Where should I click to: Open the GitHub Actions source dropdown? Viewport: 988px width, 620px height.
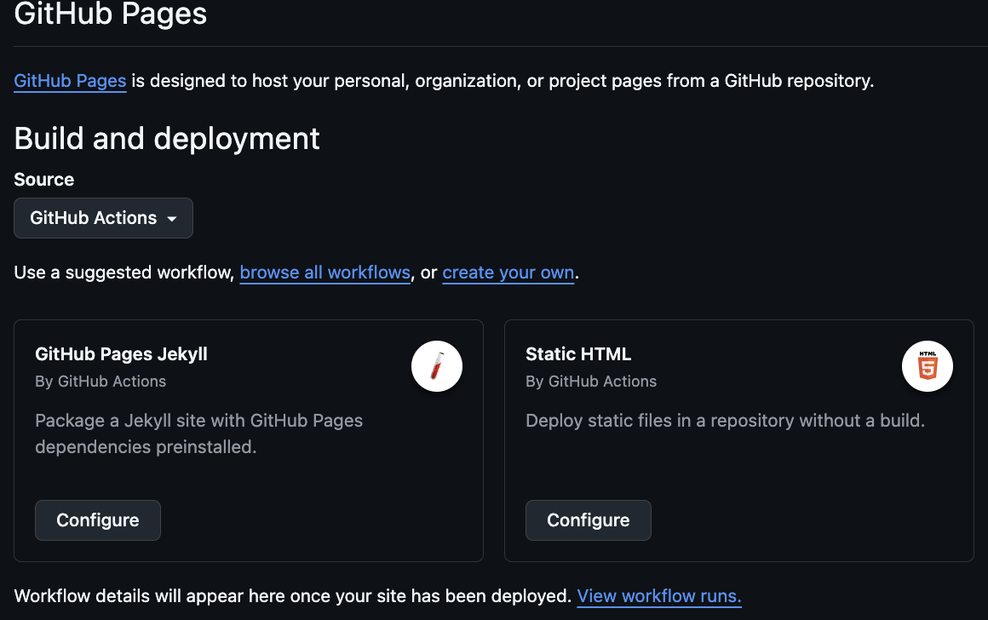103,218
